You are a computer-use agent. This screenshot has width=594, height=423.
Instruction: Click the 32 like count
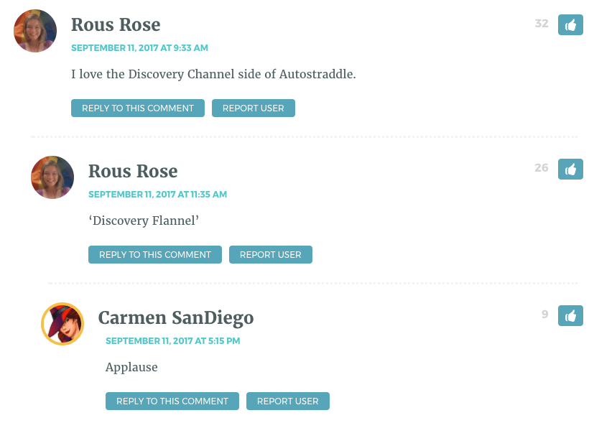click(x=542, y=24)
